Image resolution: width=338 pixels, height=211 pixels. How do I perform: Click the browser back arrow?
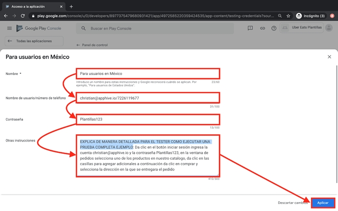pyautogui.click(x=6, y=16)
